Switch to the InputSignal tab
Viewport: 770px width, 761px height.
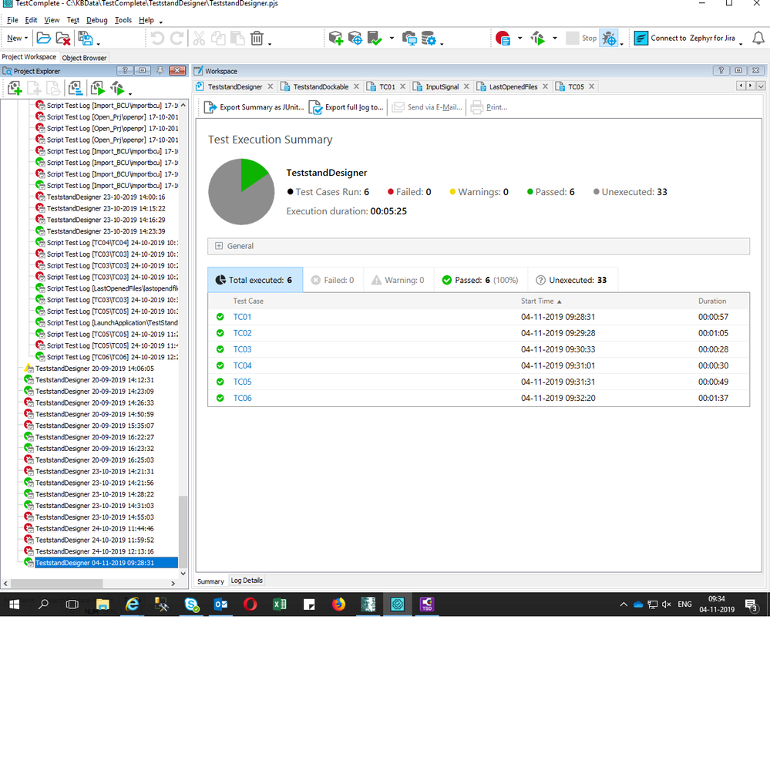[x=442, y=86]
